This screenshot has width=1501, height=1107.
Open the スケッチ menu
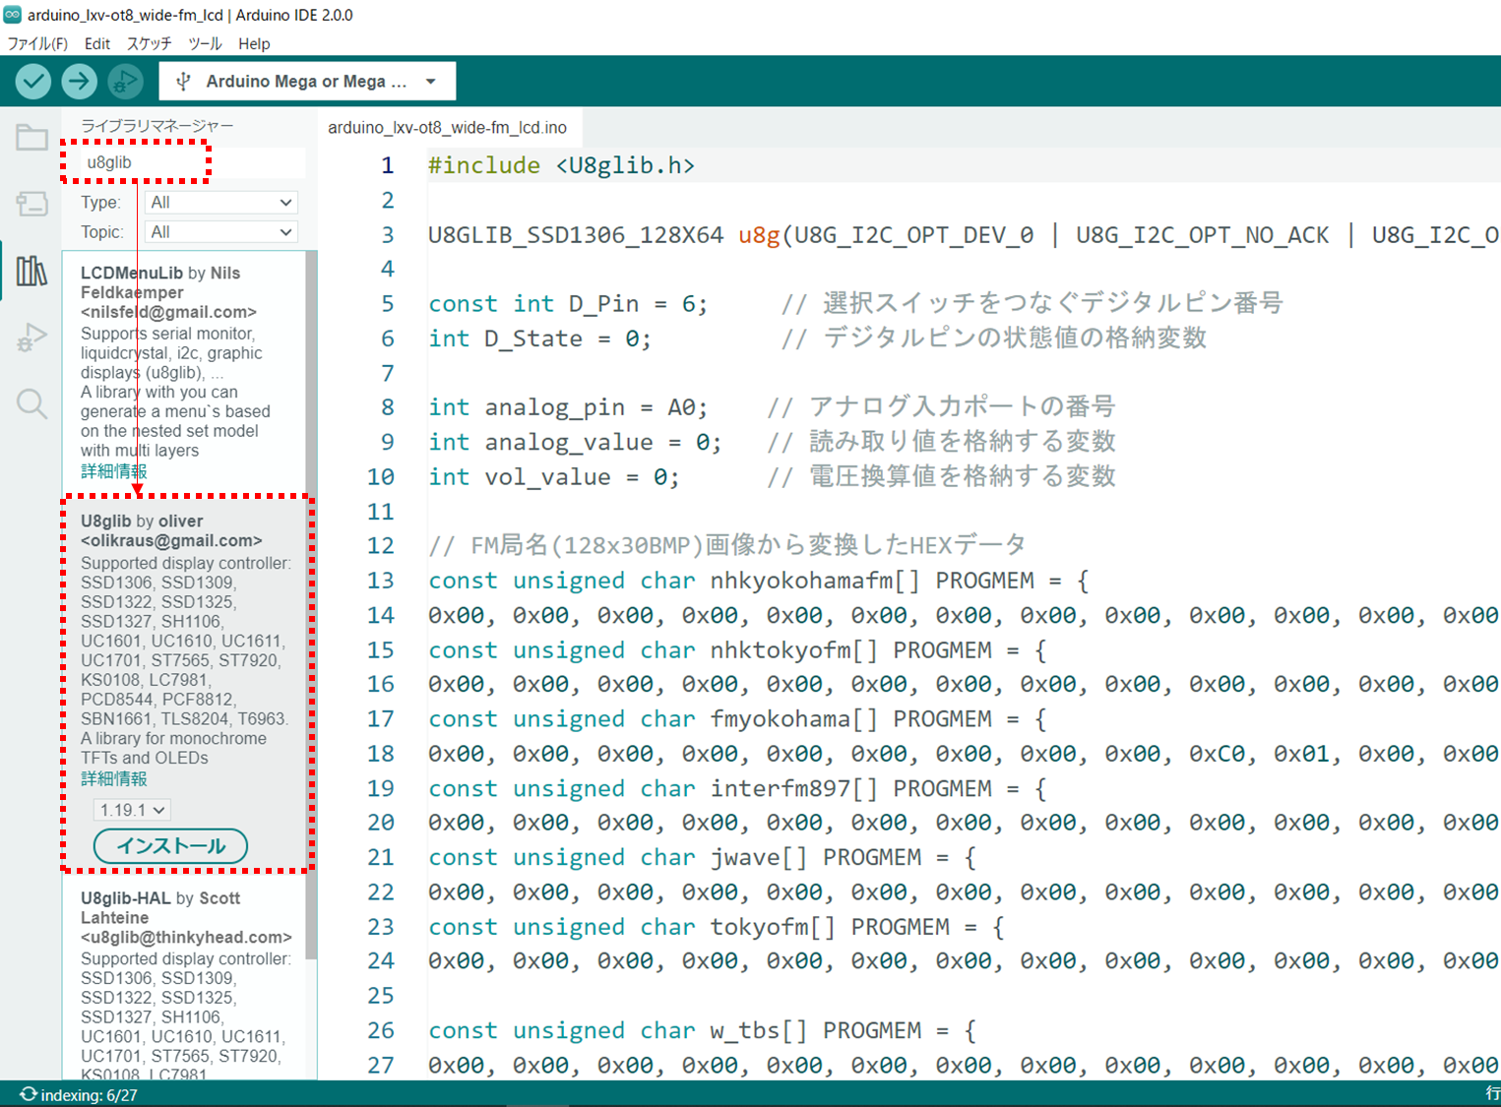(x=149, y=43)
